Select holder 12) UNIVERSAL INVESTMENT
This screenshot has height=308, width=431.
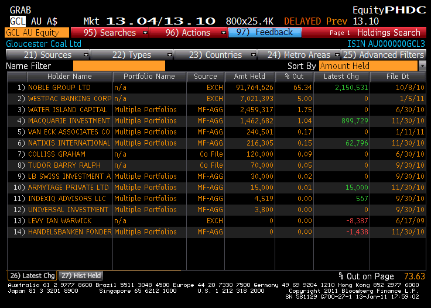(69, 210)
